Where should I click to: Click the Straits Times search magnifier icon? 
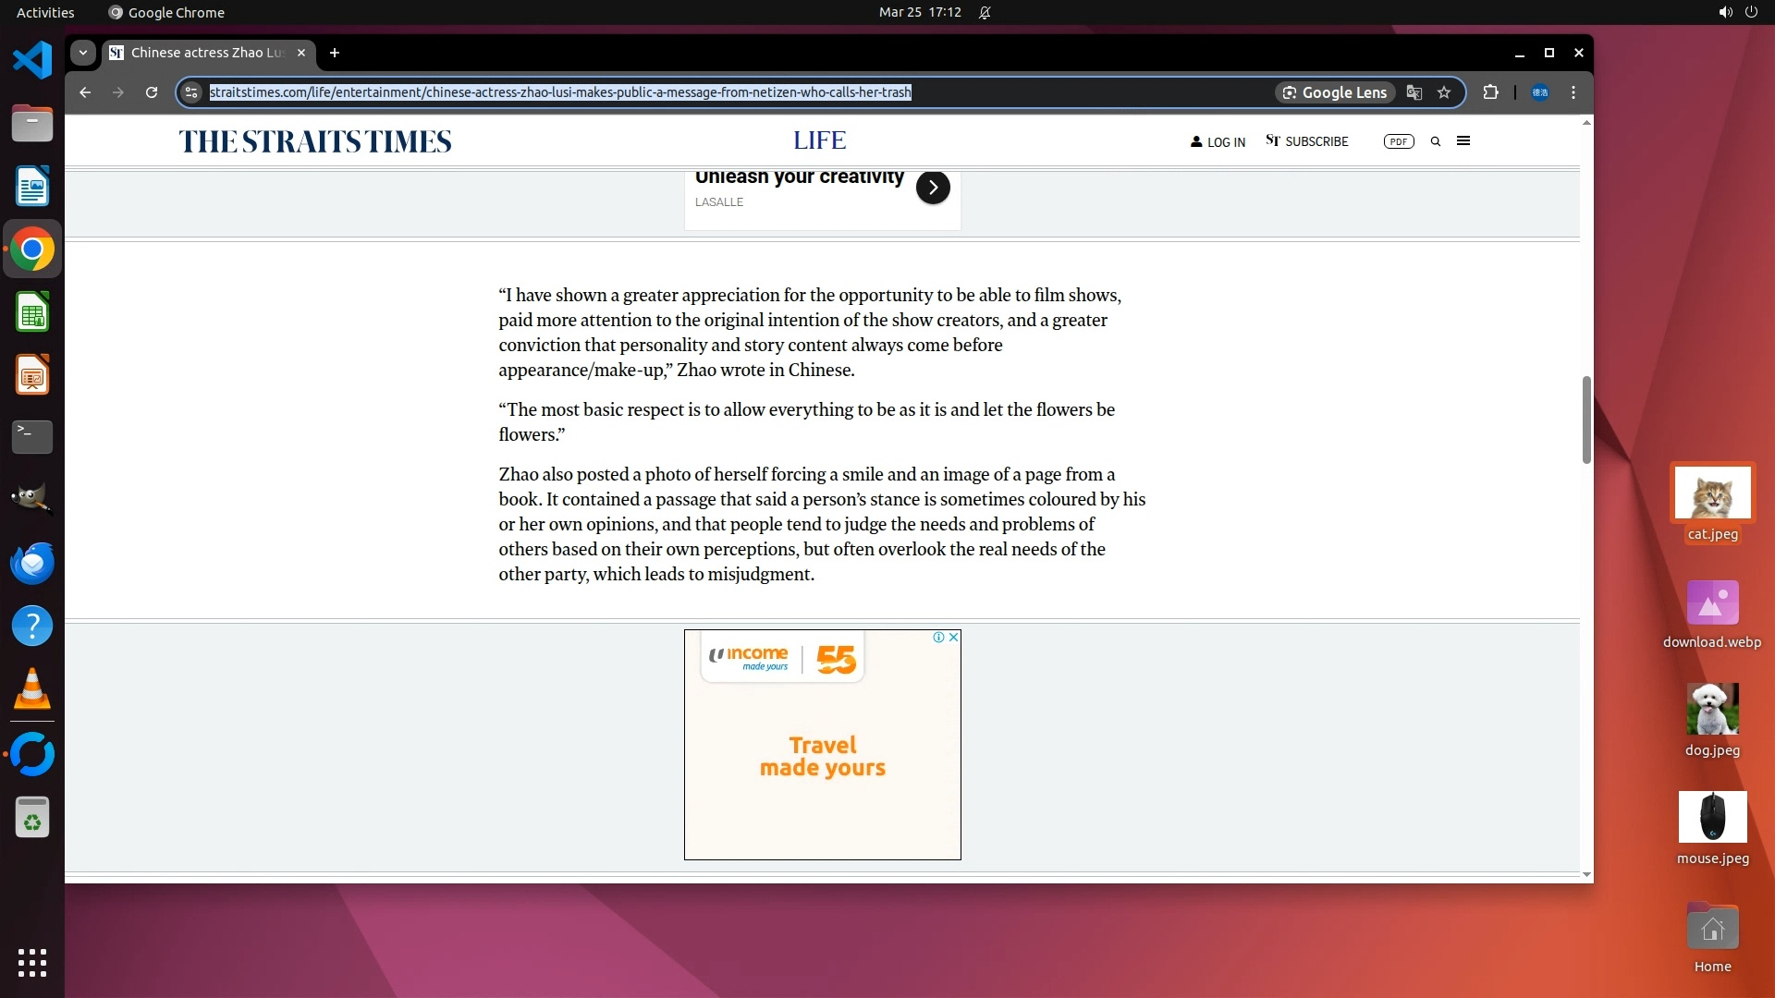tap(1436, 141)
